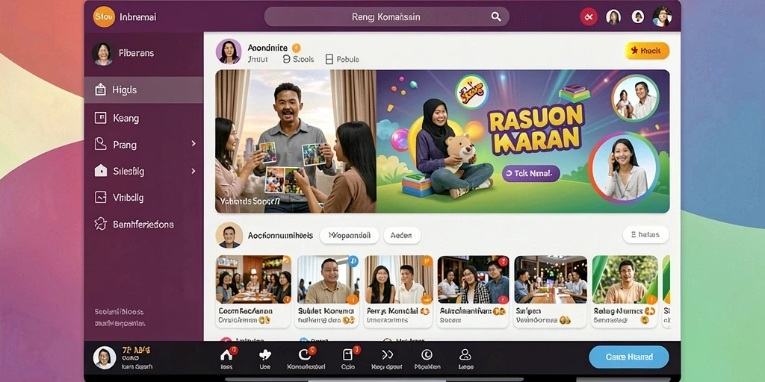Click the E hatas button
Screen dimensions: 765x382
pos(645,235)
